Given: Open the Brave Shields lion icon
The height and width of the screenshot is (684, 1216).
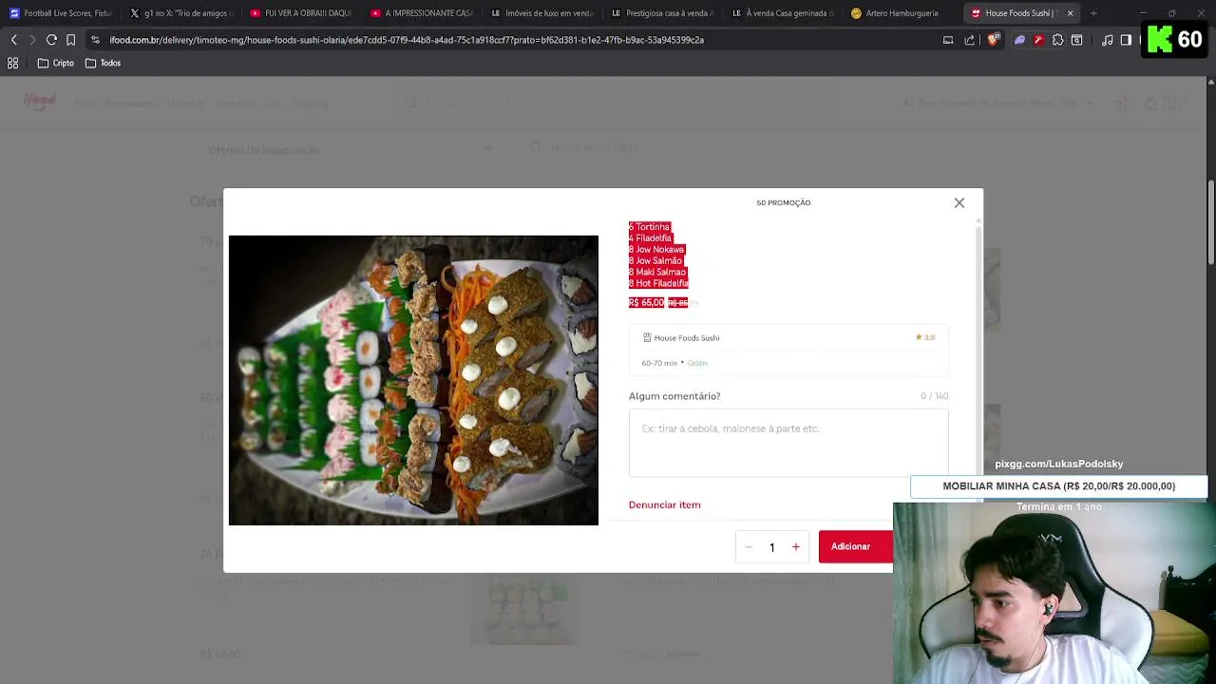Looking at the screenshot, I should 993,40.
